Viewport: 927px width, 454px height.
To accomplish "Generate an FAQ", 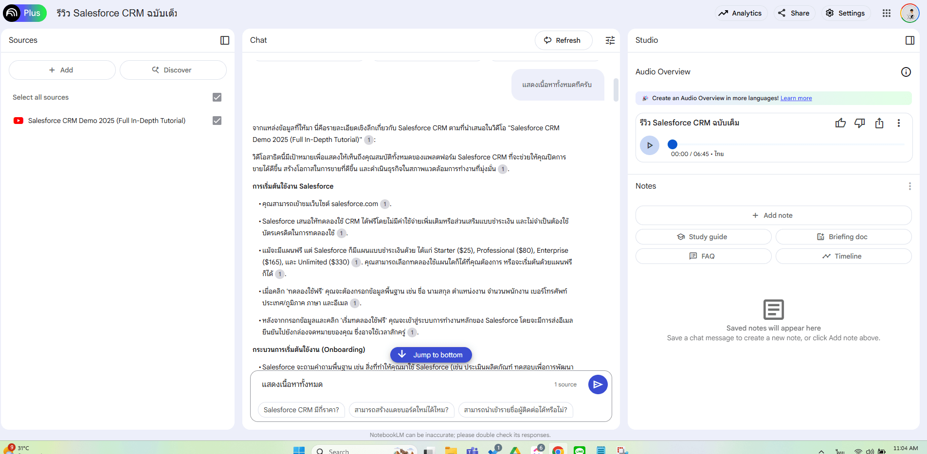I will pyautogui.click(x=703, y=256).
